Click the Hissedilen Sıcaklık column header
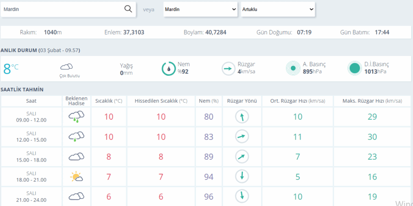The height and width of the screenshot is (206, 413). point(161,101)
